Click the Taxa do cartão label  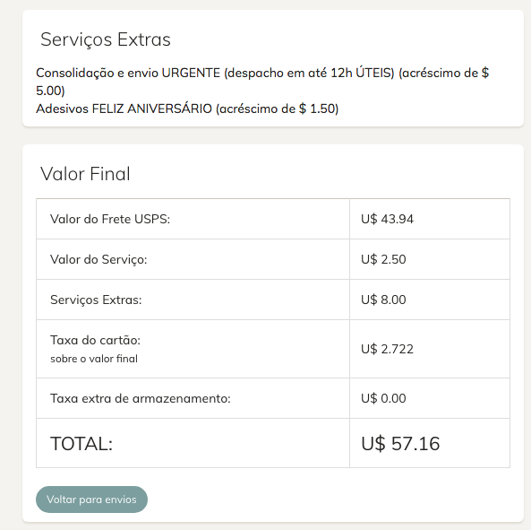coord(95,340)
